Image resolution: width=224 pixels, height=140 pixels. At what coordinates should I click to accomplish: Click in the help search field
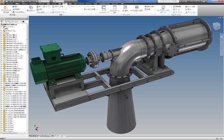[168, 1]
